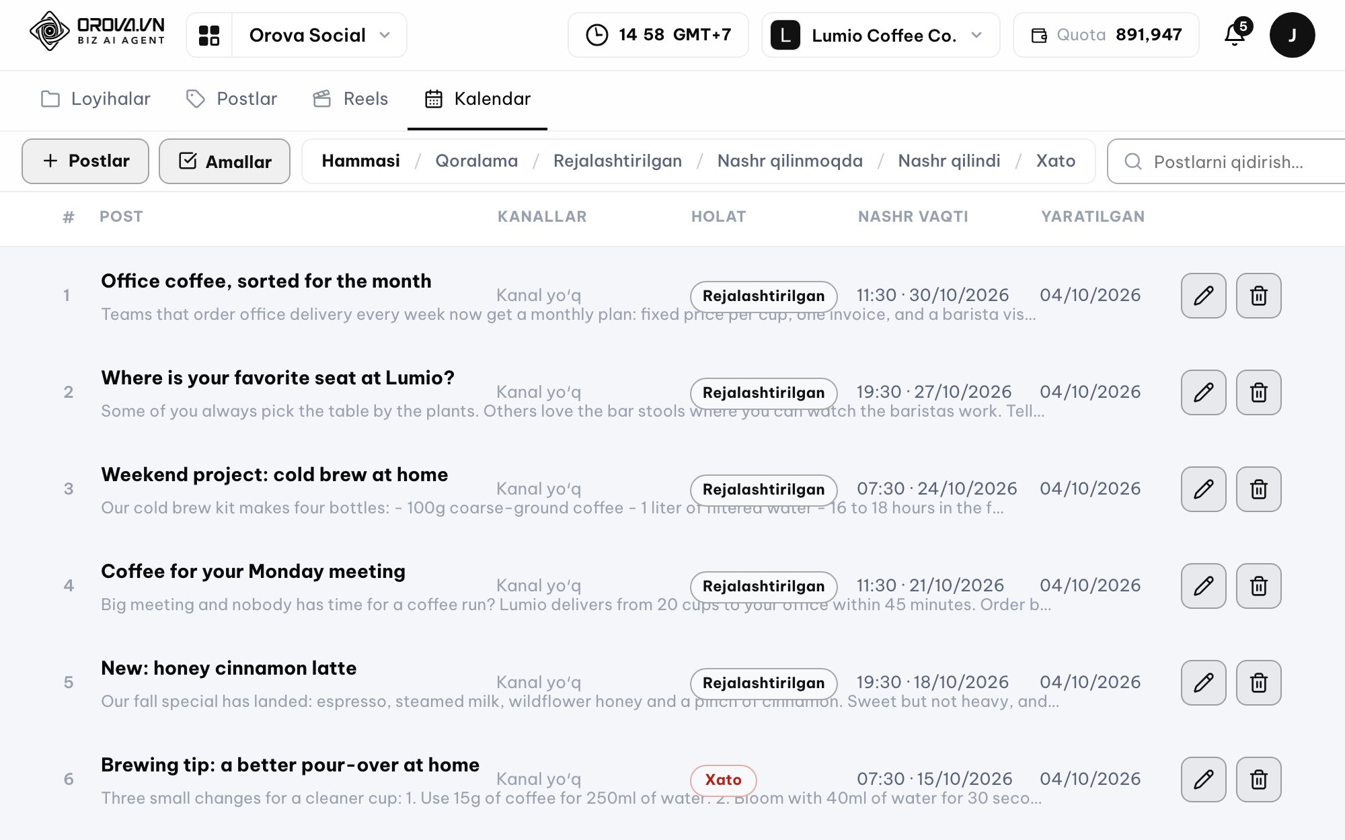Filter by Hammasi status
The height and width of the screenshot is (840, 1345).
pos(360,161)
